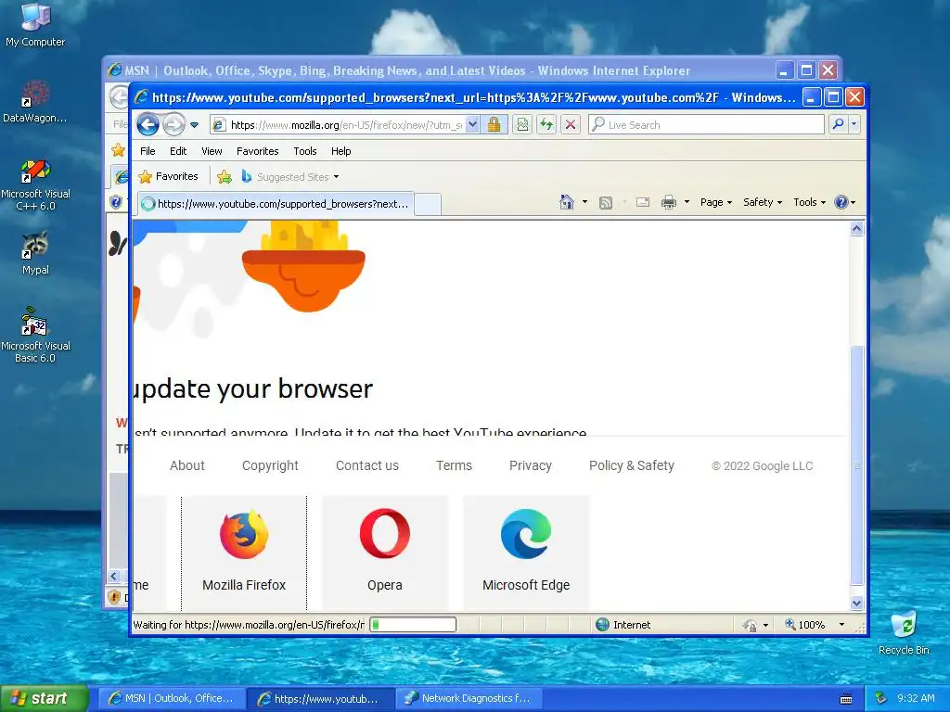Click the 100% zoom level button
The width and height of the screenshot is (950, 712).
(x=805, y=625)
